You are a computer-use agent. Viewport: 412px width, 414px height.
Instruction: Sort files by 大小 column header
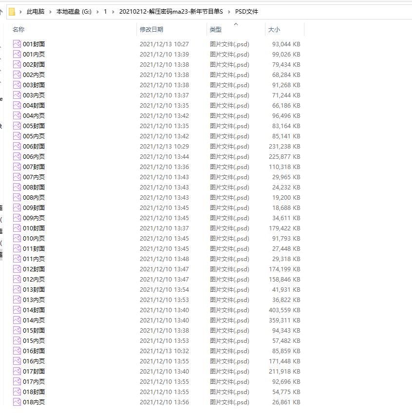tap(274, 30)
